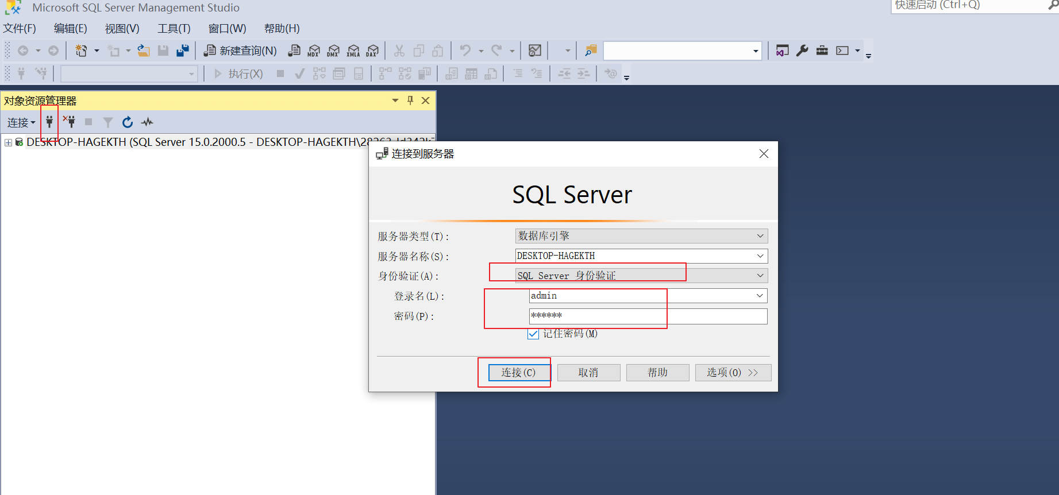
Task: Click the Decrease Indent icon
Action: [564, 74]
